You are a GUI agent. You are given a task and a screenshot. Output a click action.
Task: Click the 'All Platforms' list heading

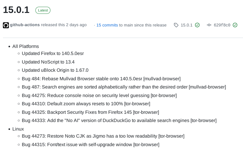pos(26,46)
